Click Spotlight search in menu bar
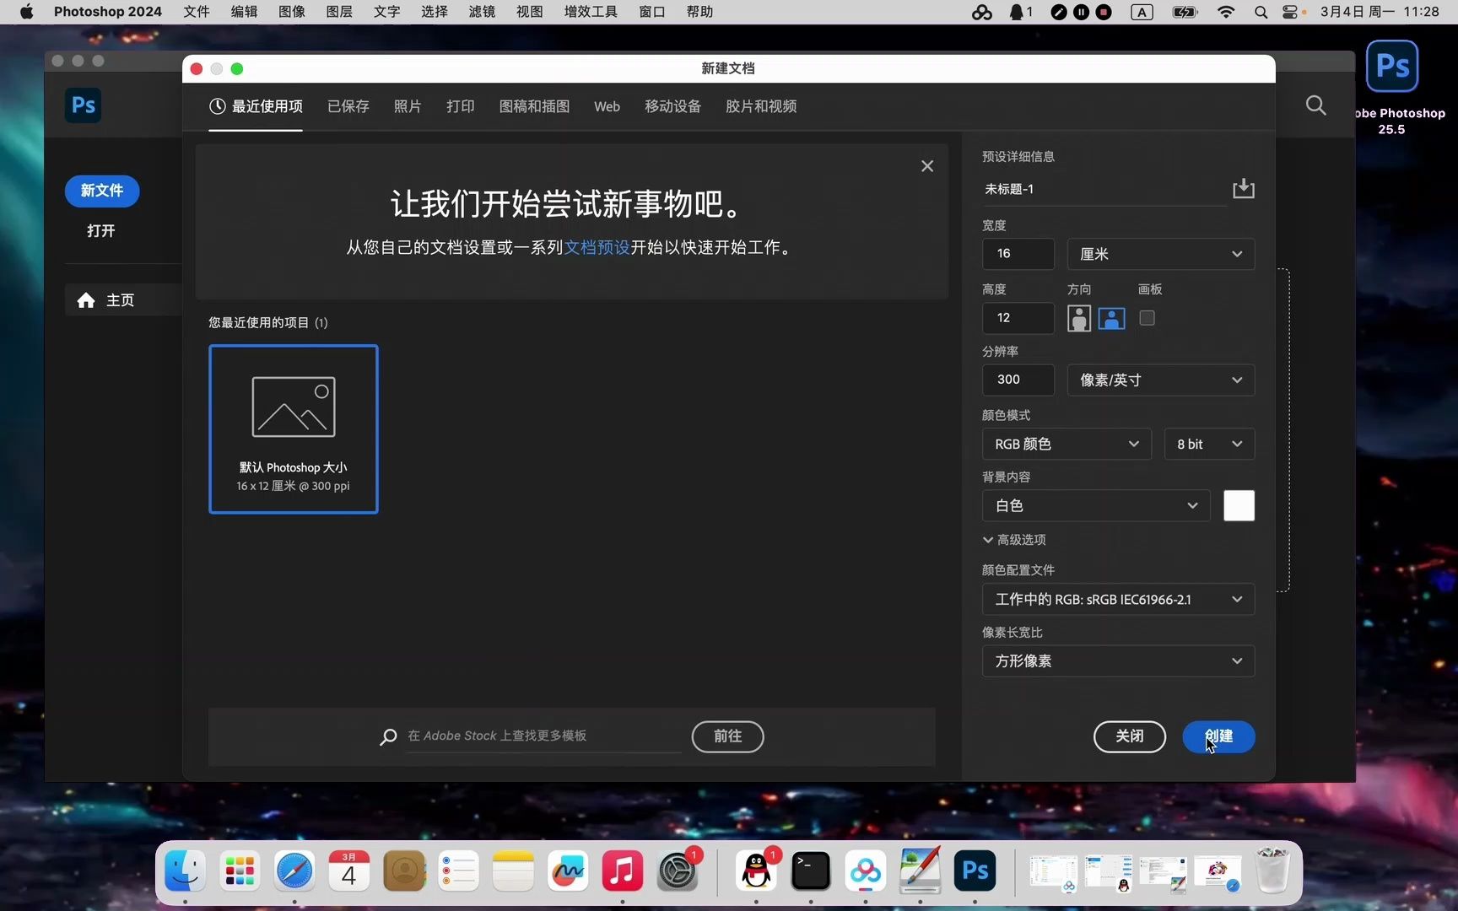1458x911 pixels. [x=1261, y=12]
